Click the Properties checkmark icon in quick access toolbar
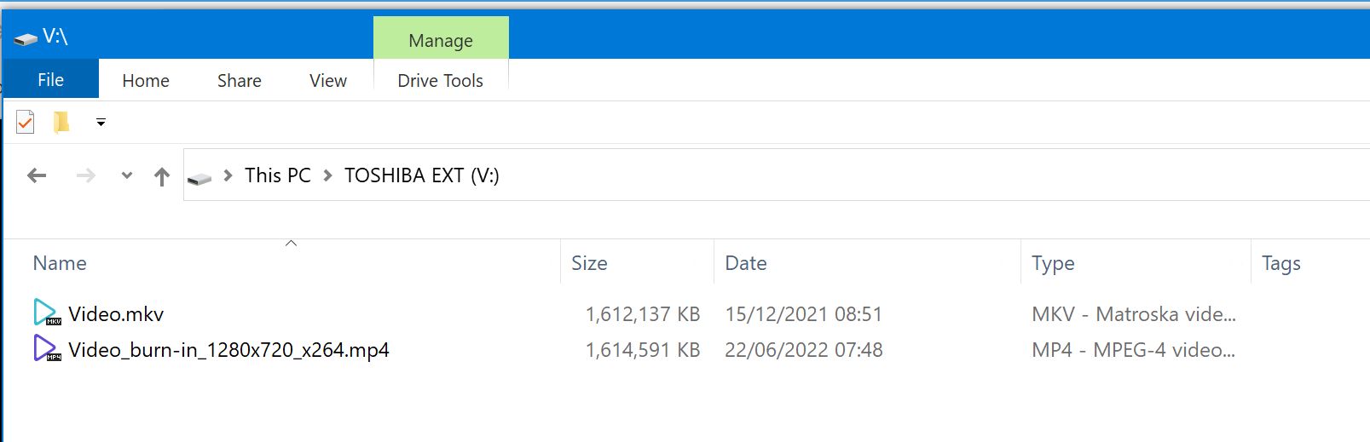 click(26, 123)
